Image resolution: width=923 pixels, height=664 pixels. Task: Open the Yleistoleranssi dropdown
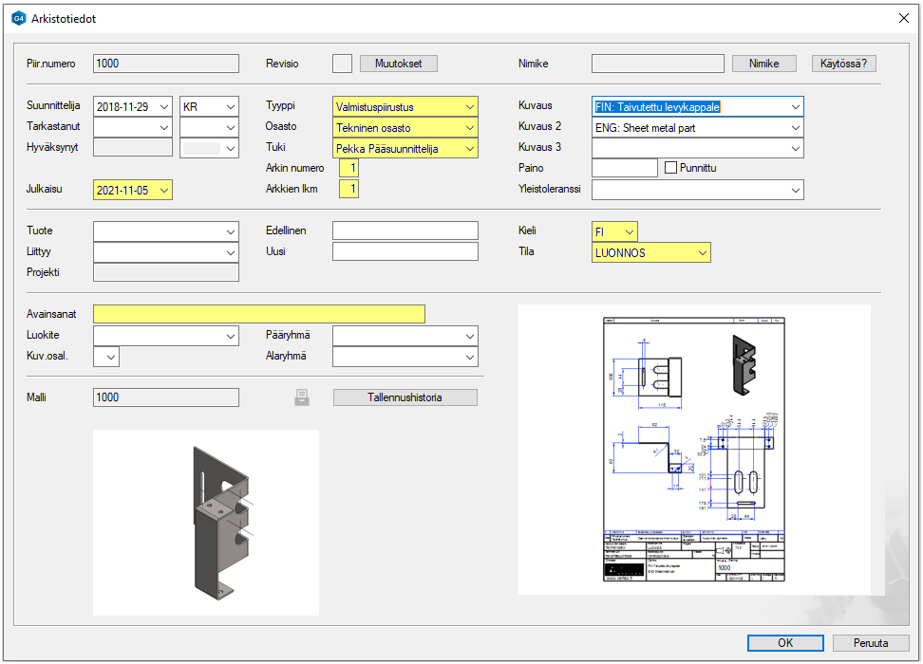(795, 191)
